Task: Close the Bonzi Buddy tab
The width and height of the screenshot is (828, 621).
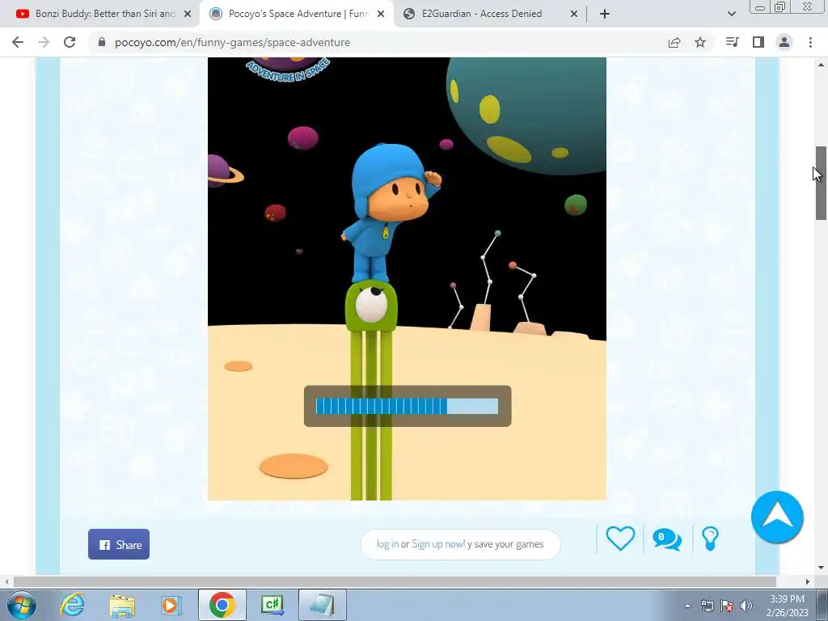Action: tap(188, 15)
